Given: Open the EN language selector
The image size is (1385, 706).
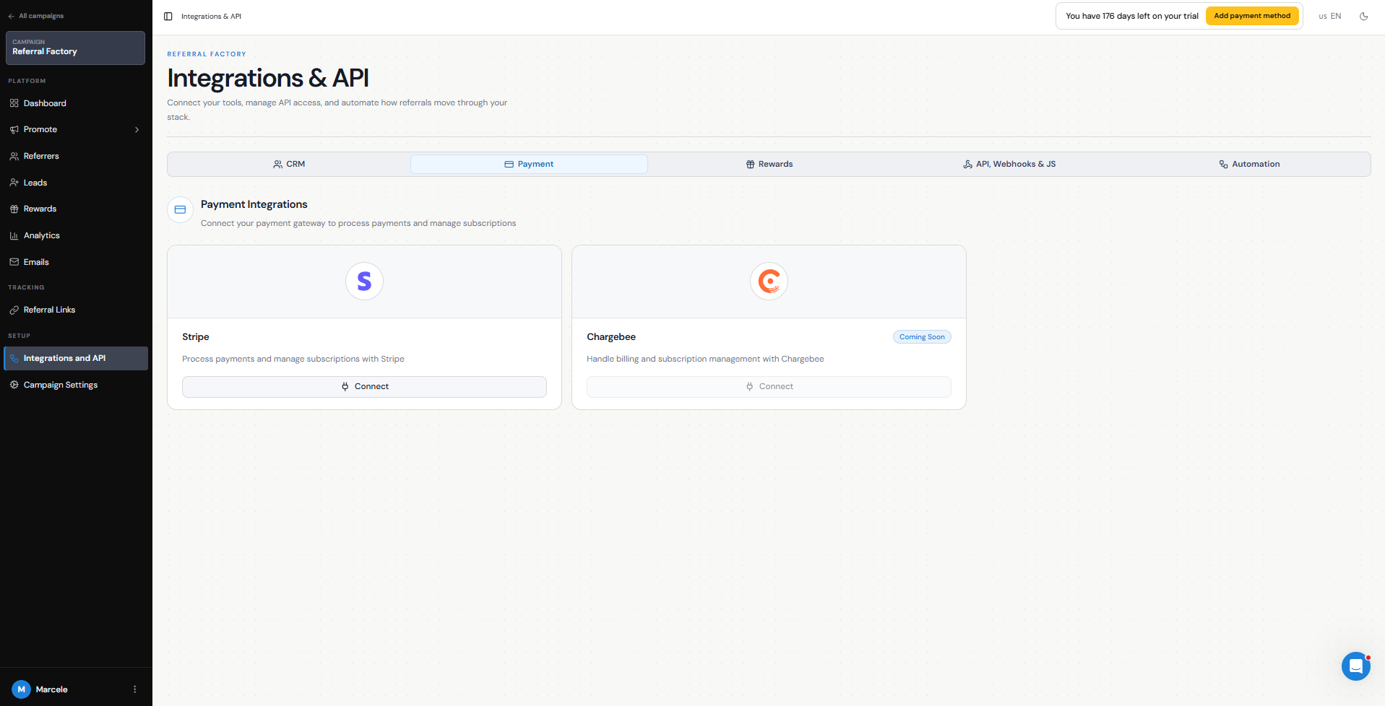Looking at the screenshot, I should tap(1330, 16).
